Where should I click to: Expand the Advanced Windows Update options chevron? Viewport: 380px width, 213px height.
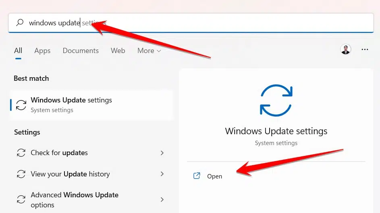pos(162,200)
